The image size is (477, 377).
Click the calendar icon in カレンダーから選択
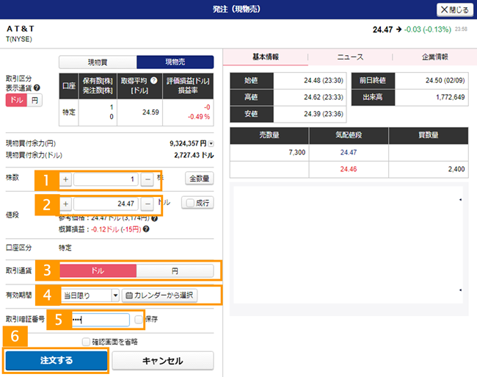click(x=129, y=295)
